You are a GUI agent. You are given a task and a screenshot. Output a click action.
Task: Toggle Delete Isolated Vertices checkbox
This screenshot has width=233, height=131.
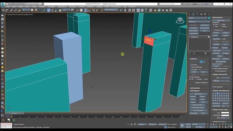click(213, 69)
